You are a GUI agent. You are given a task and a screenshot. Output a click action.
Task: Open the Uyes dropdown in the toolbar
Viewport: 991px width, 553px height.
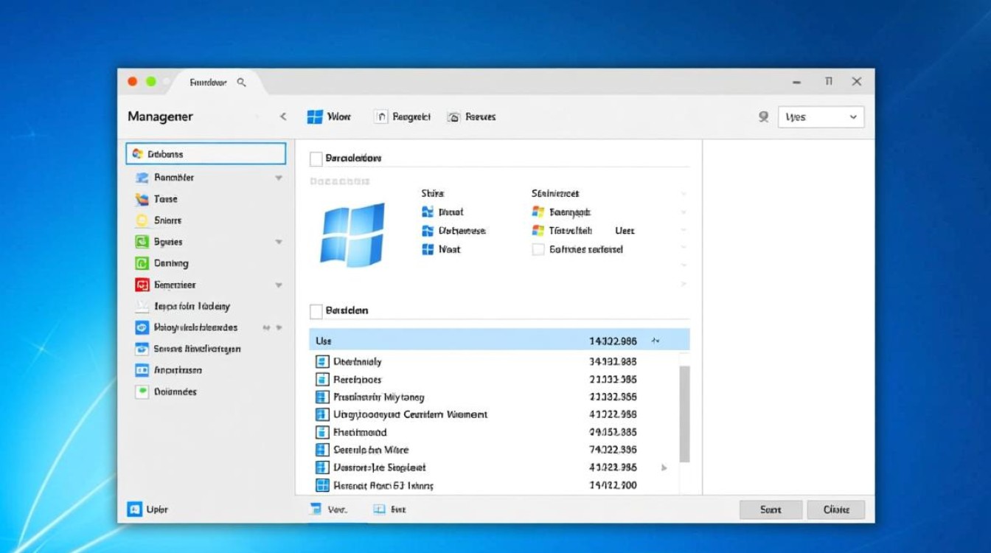coord(821,116)
